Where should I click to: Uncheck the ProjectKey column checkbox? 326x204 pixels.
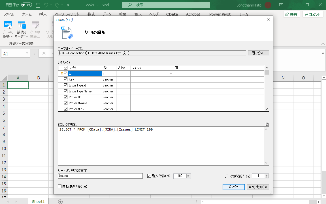(x=65, y=109)
